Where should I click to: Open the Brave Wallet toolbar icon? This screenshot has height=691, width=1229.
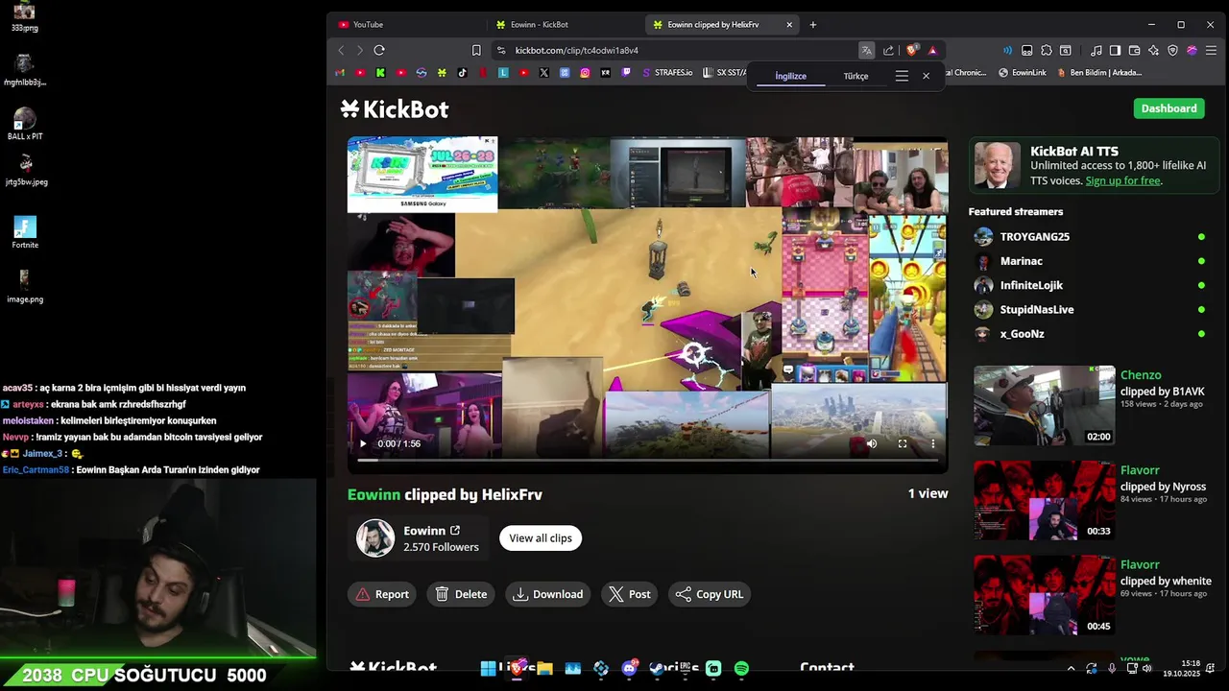(x=1134, y=50)
